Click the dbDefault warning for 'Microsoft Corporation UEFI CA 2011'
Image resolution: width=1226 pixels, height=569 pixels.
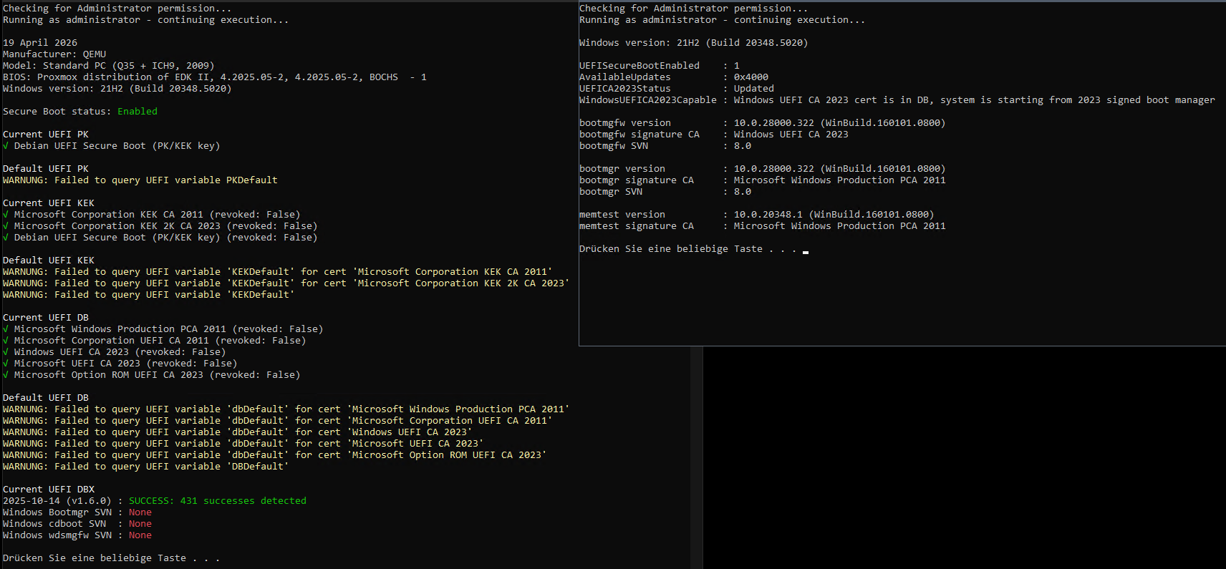pos(278,421)
